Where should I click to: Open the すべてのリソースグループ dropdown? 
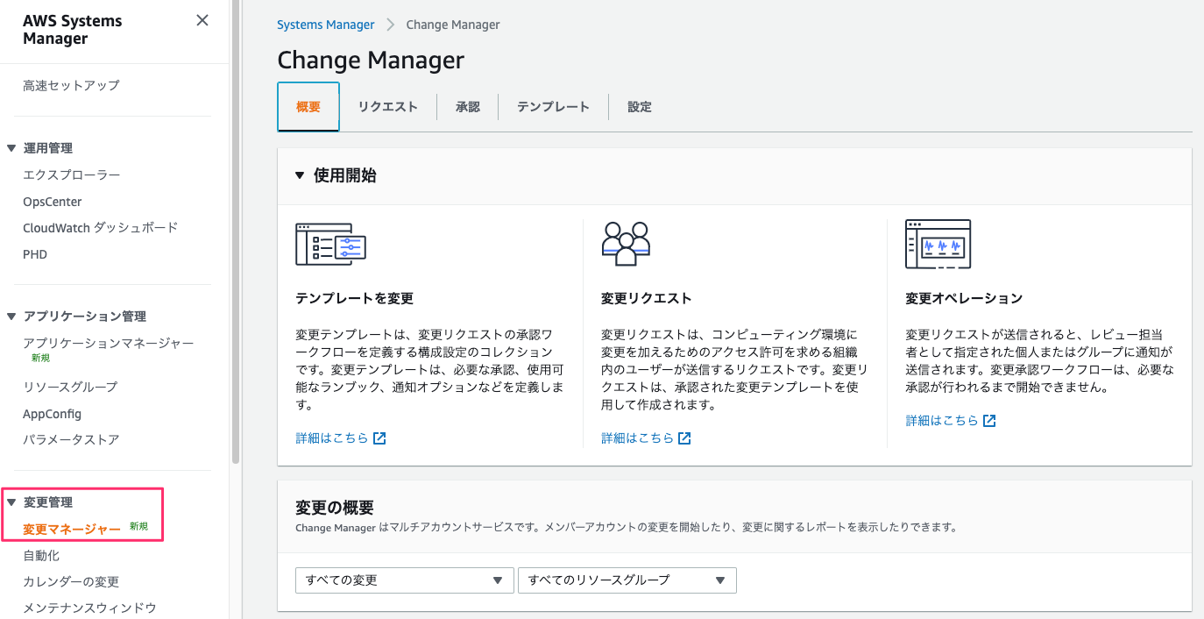click(x=627, y=580)
